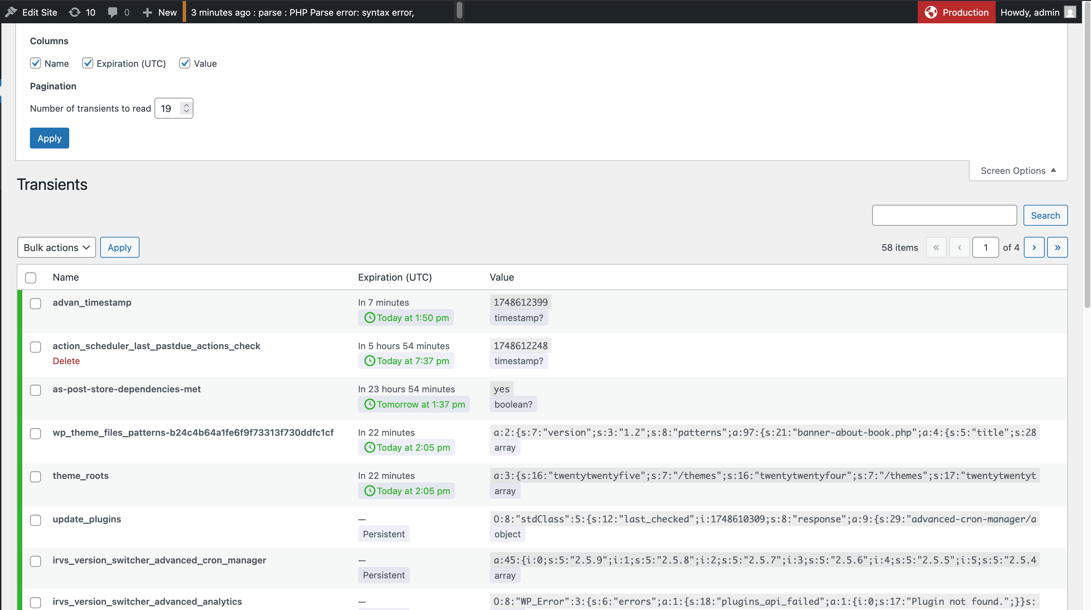
Task: Click the as-post-store-dependencies-met name
Action: pyautogui.click(x=127, y=389)
